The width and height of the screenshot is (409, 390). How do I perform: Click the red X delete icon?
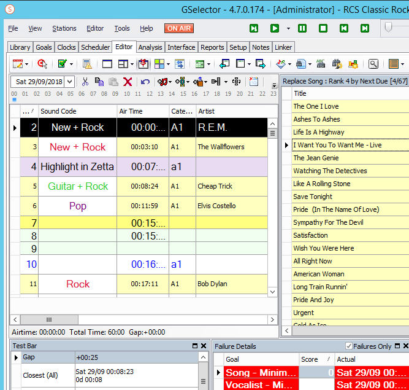[x=128, y=82]
